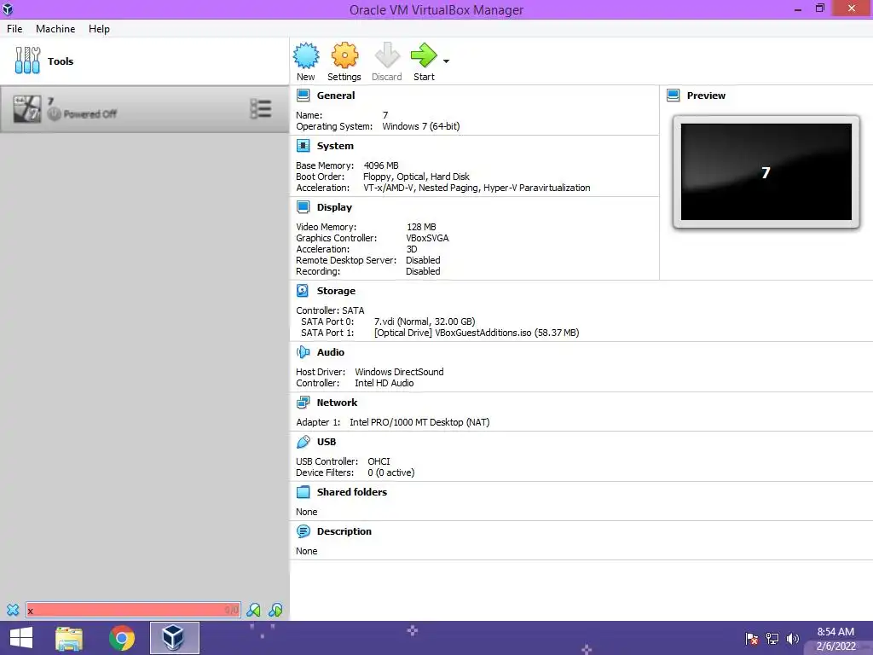
Task: Click the VirtualBox taskbar button
Action: [174, 638]
